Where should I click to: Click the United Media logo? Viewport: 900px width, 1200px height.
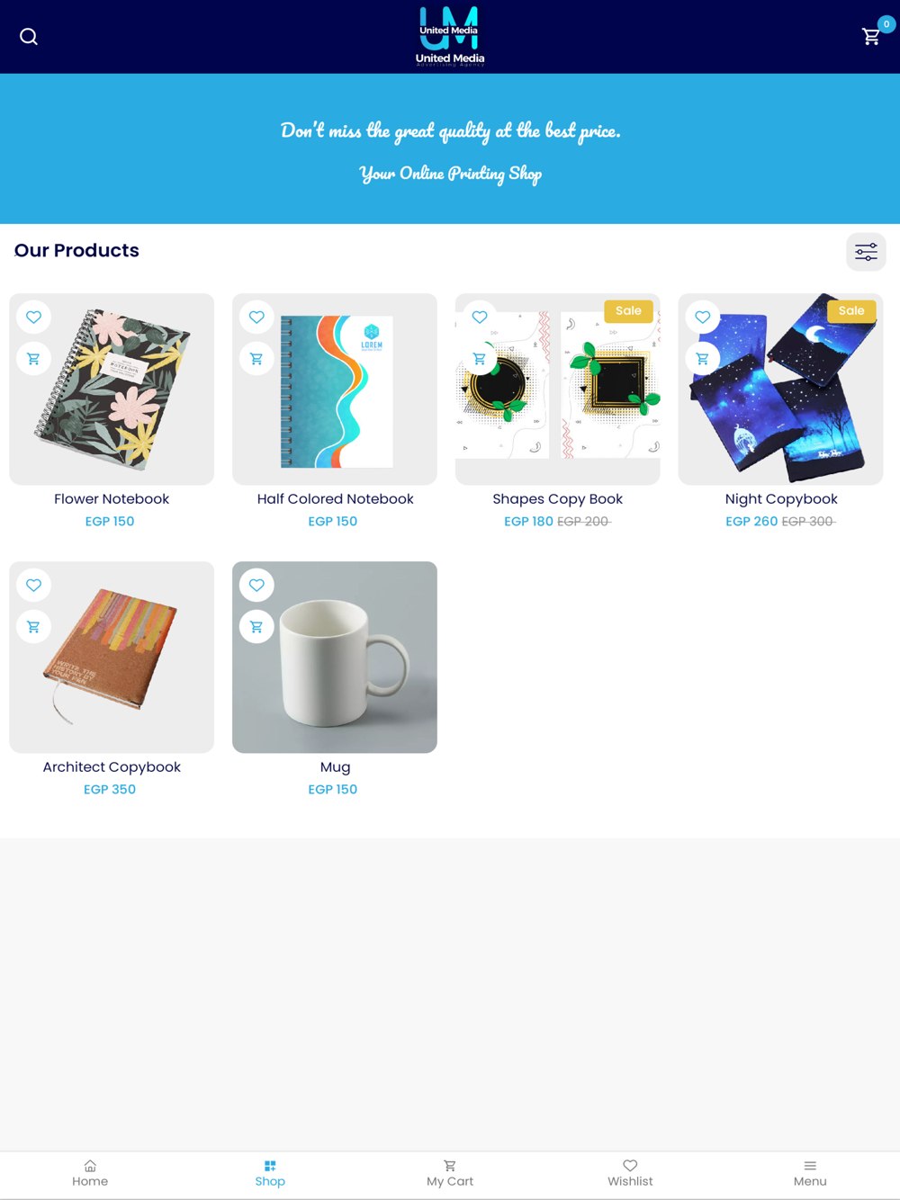450,36
